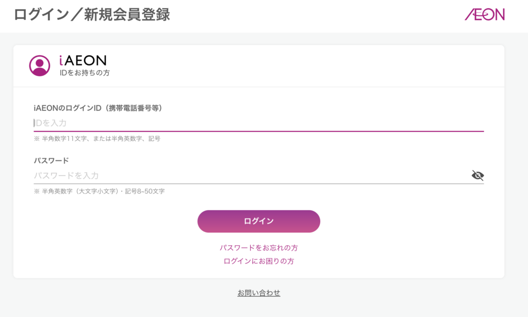528x317 pixels.
Task: Open the パスワードをお忘れの方 link
Action: coord(259,248)
